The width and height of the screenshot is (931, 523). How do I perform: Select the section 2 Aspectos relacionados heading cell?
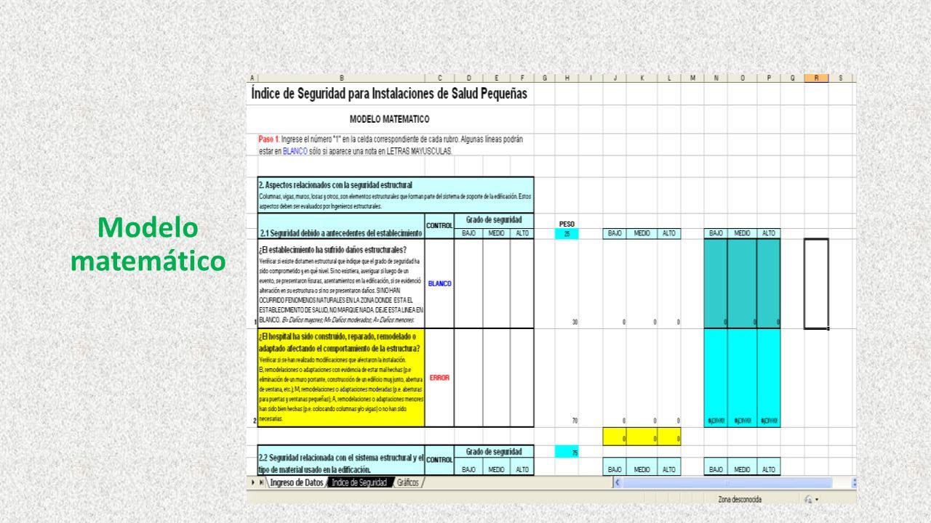396,195
